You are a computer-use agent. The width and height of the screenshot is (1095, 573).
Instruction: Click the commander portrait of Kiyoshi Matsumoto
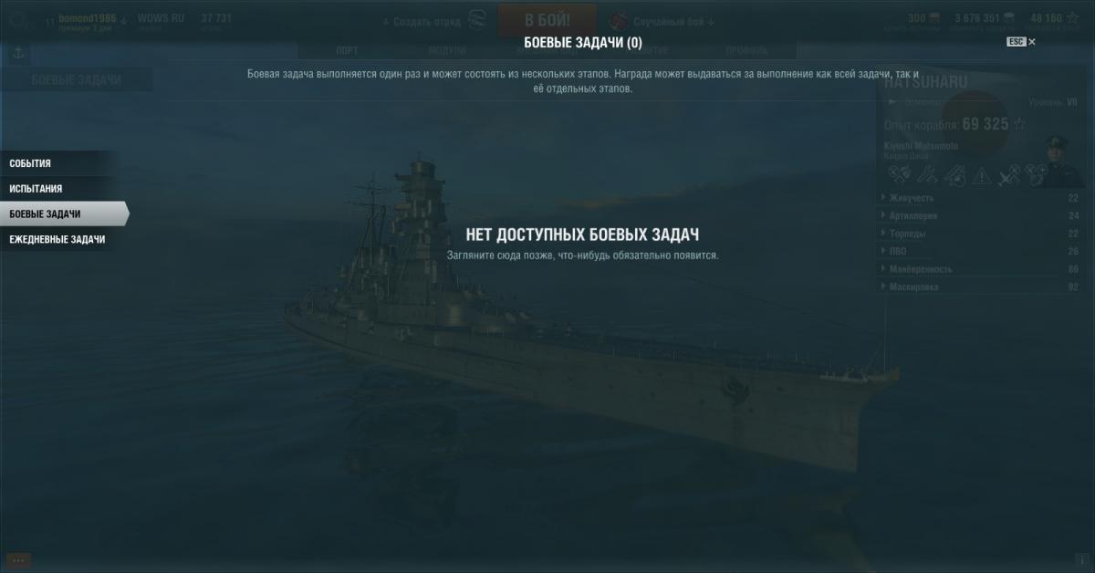(x=1059, y=160)
